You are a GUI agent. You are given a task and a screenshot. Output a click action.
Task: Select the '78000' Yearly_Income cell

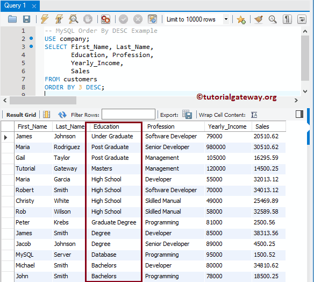click(x=228, y=277)
